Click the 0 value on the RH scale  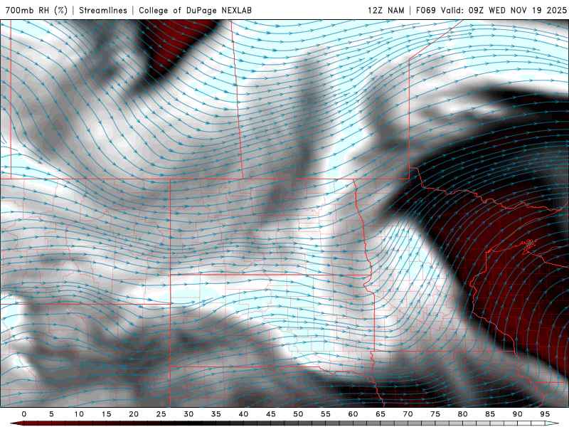(x=24, y=414)
